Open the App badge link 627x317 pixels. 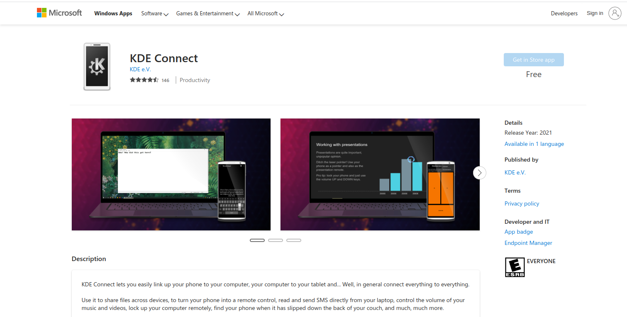[519, 232]
